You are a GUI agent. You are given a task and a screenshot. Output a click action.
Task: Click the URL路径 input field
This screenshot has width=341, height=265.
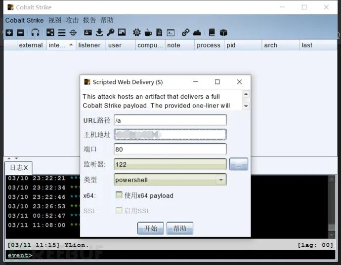(x=170, y=120)
